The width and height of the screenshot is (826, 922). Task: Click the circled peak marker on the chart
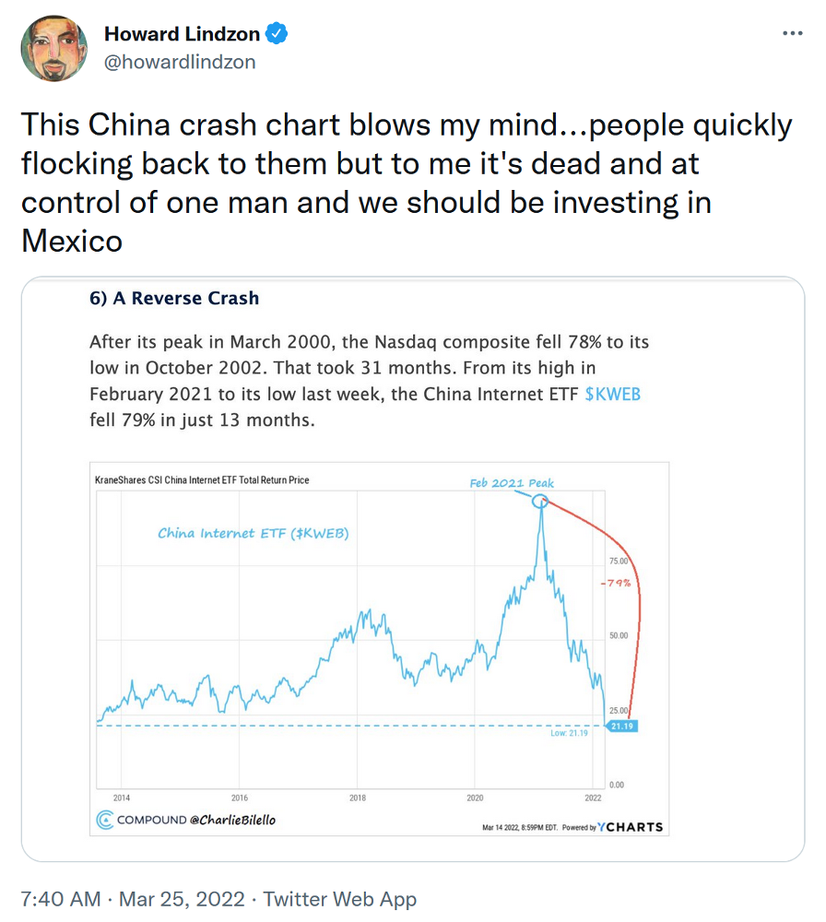click(x=540, y=502)
